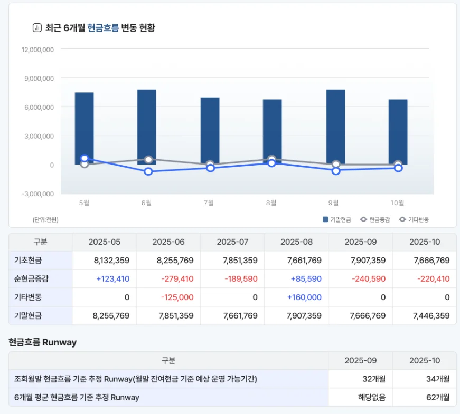This screenshot has width=460, height=414.
Task: Select the 2025-08 column header
Action: [296, 242]
